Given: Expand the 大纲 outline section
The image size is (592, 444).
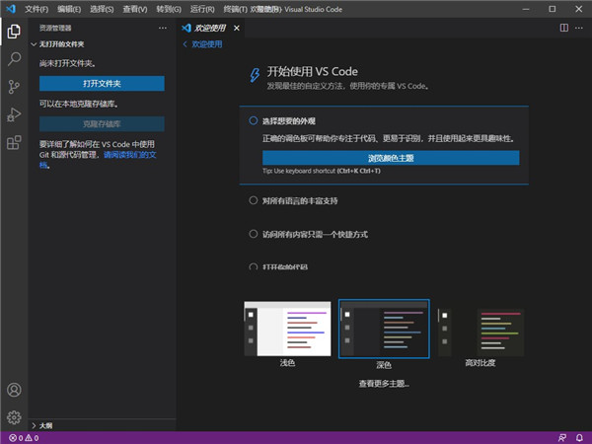Looking at the screenshot, I should tap(35, 425).
